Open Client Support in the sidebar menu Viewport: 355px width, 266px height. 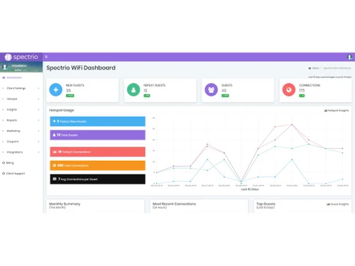point(16,174)
